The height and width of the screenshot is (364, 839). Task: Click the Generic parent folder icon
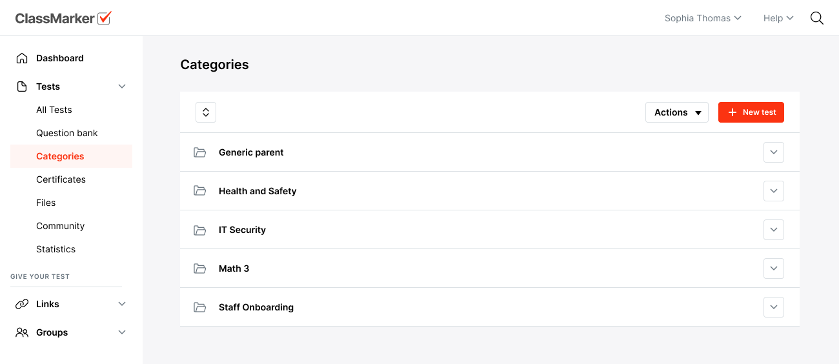(200, 152)
